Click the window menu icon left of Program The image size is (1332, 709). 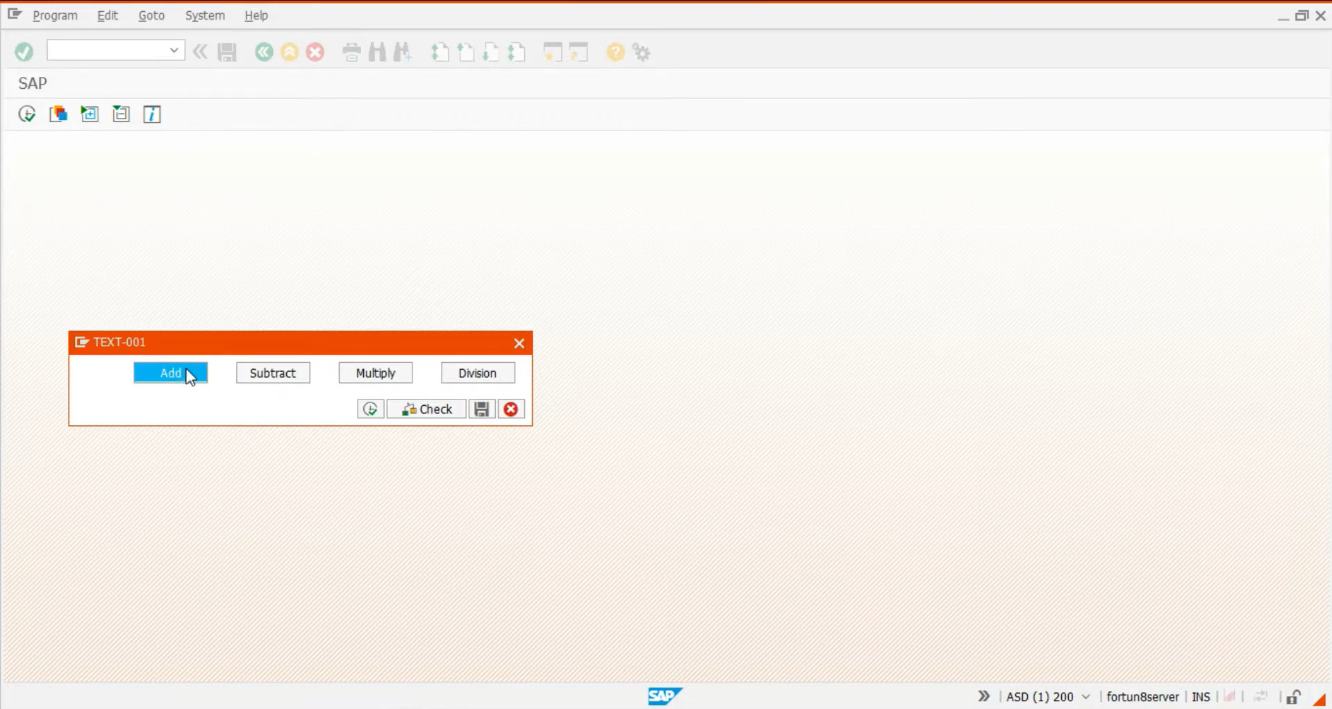click(15, 15)
